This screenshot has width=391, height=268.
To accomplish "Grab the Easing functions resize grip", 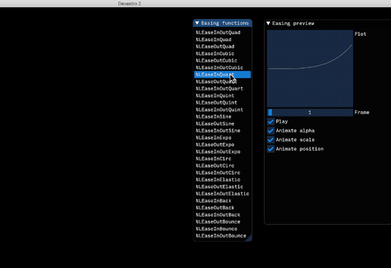I will click(249, 239).
